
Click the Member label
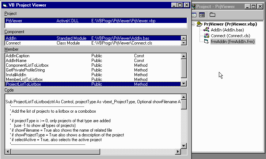coord(11,49)
